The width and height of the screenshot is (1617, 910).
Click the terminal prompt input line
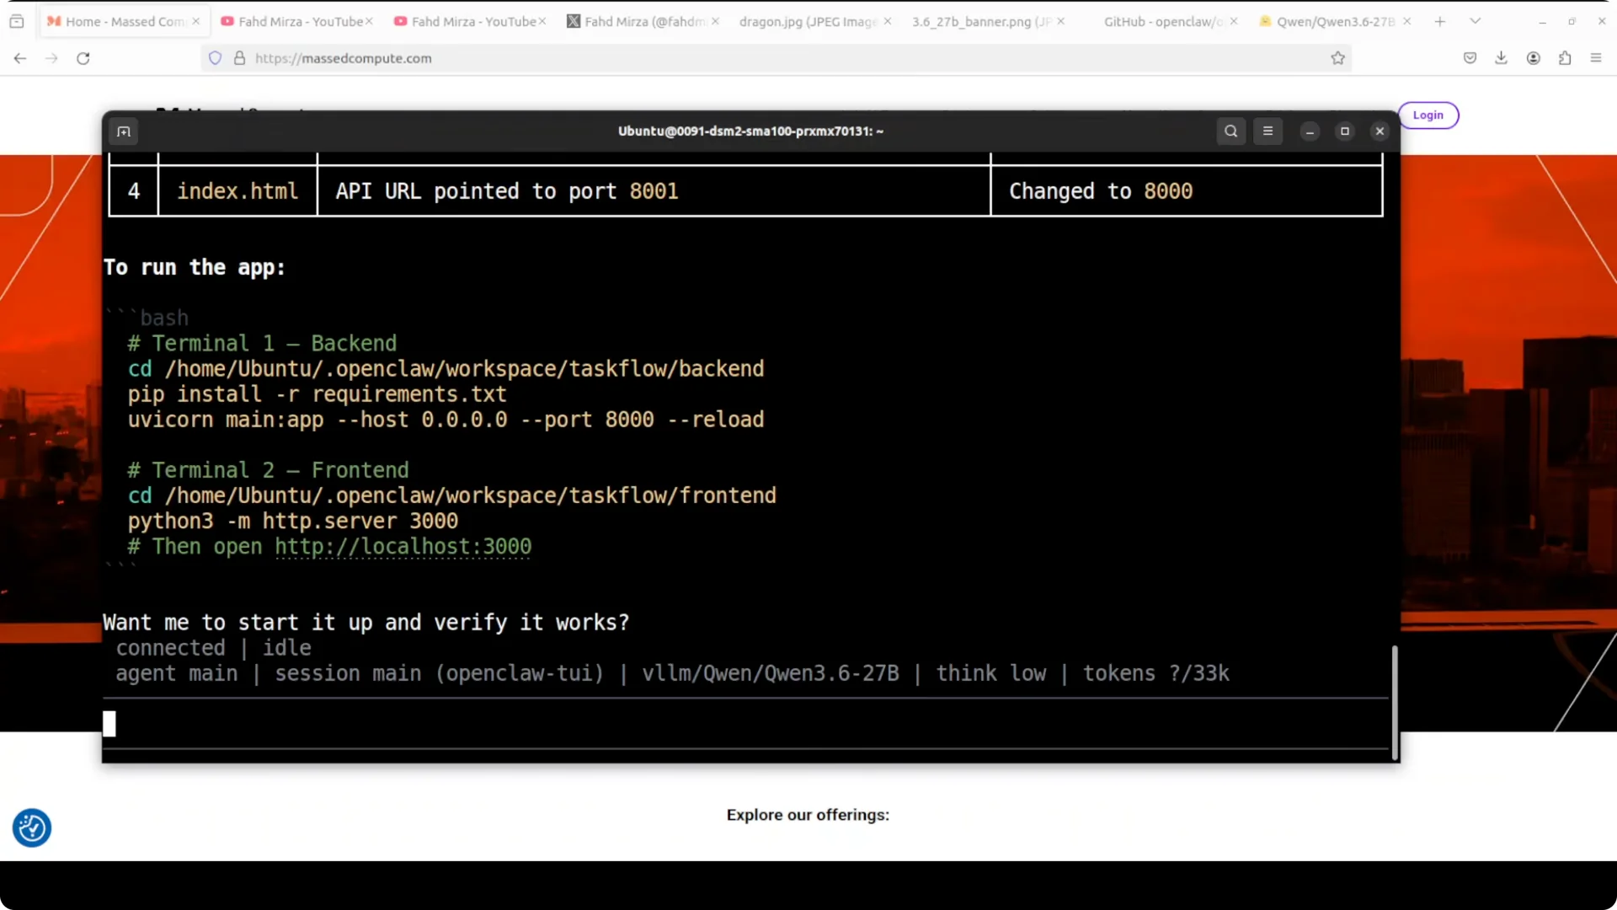[x=745, y=724]
